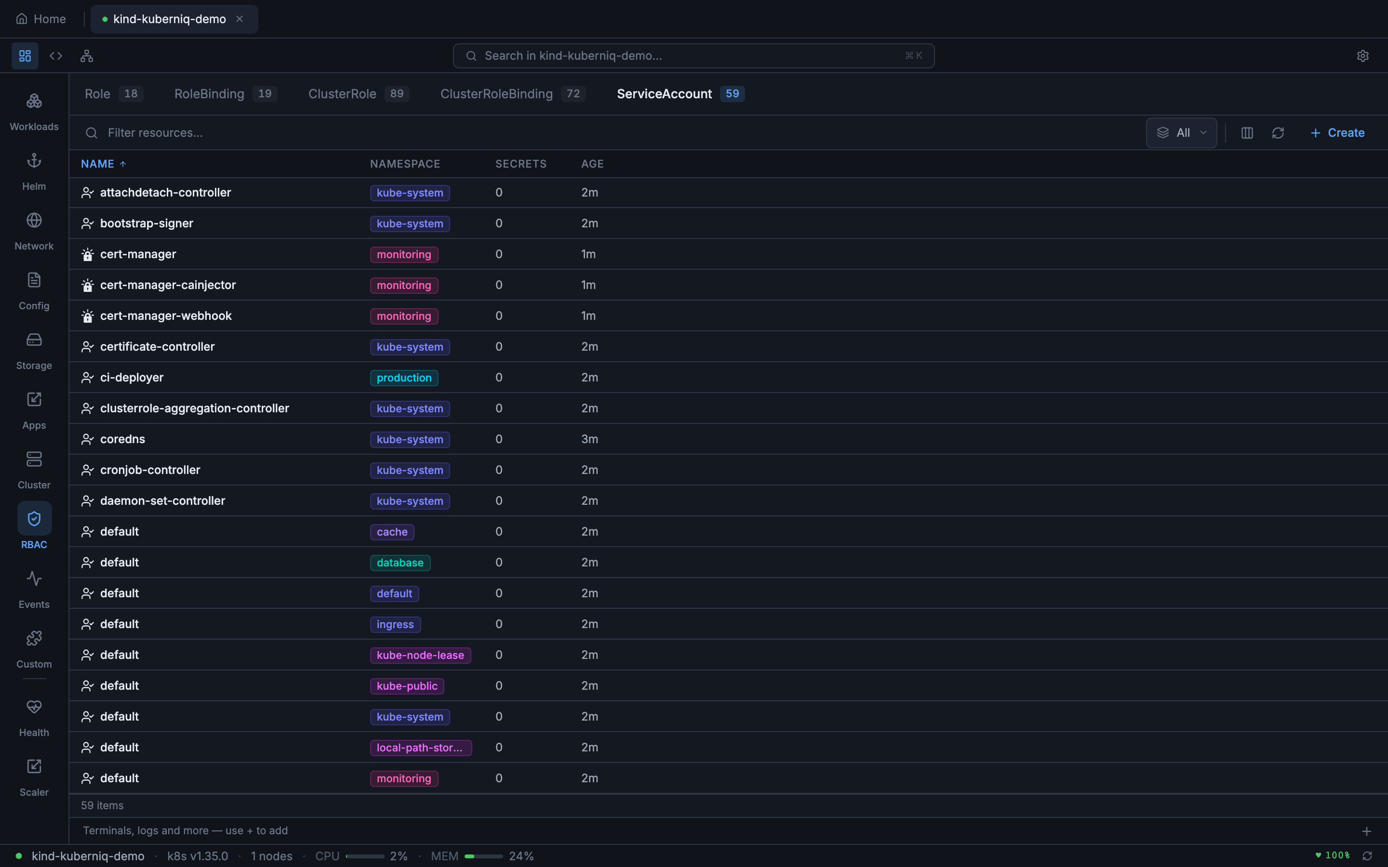Open the Role tab

pyautogui.click(x=97, y=93)
